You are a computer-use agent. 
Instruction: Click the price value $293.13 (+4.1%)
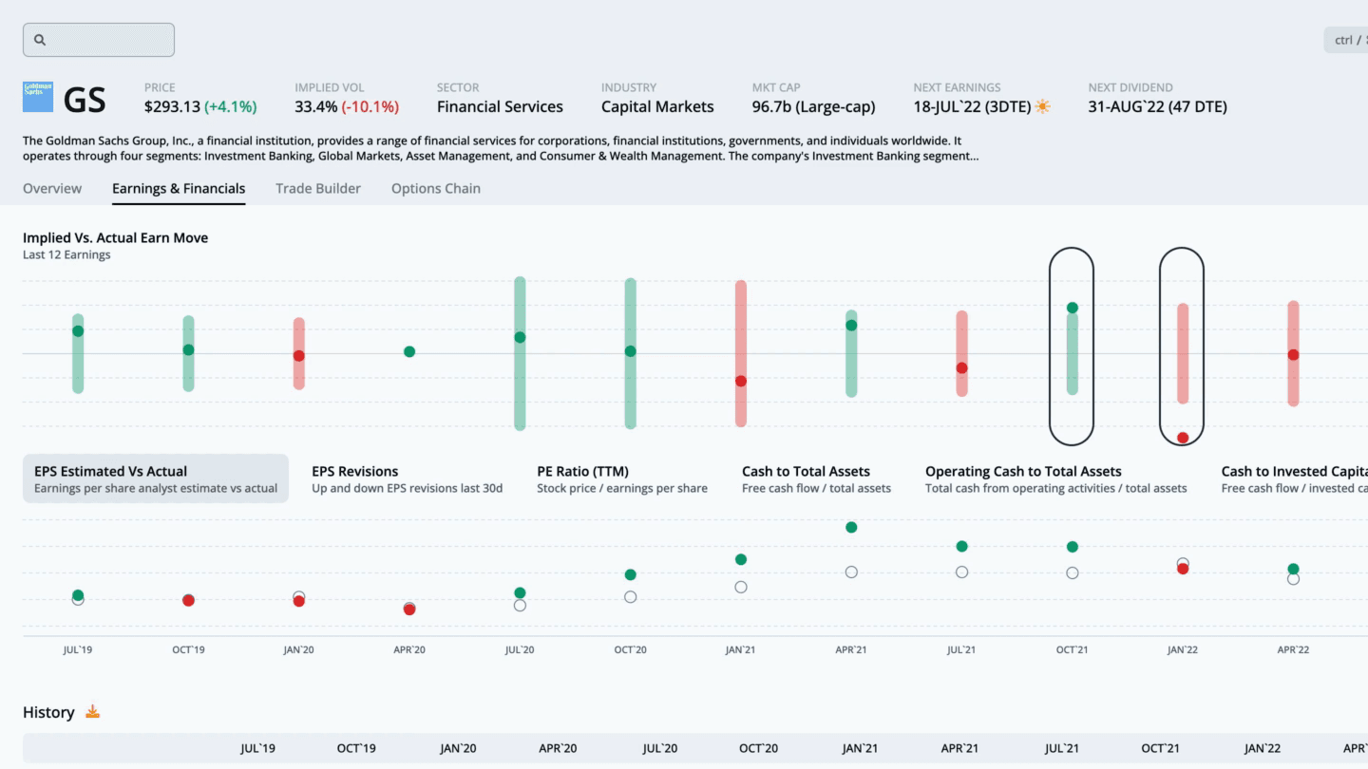pos(200,106)
